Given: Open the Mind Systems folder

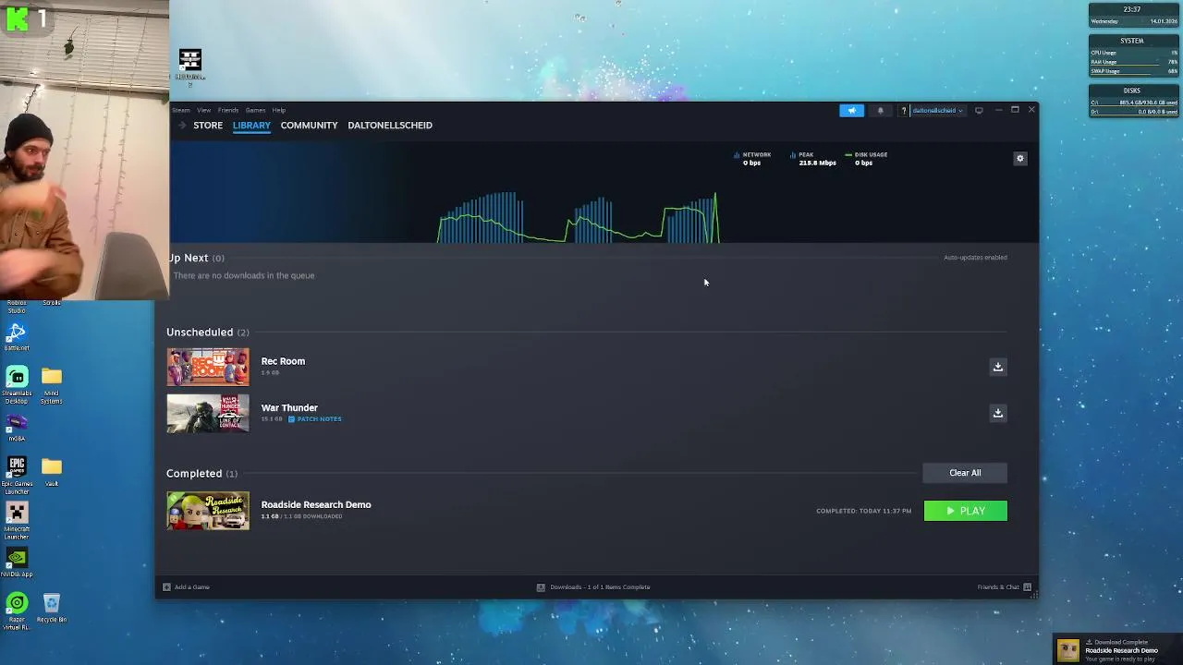Looking at the screenshot, I should pyautogui.click(x=52, y=385).
